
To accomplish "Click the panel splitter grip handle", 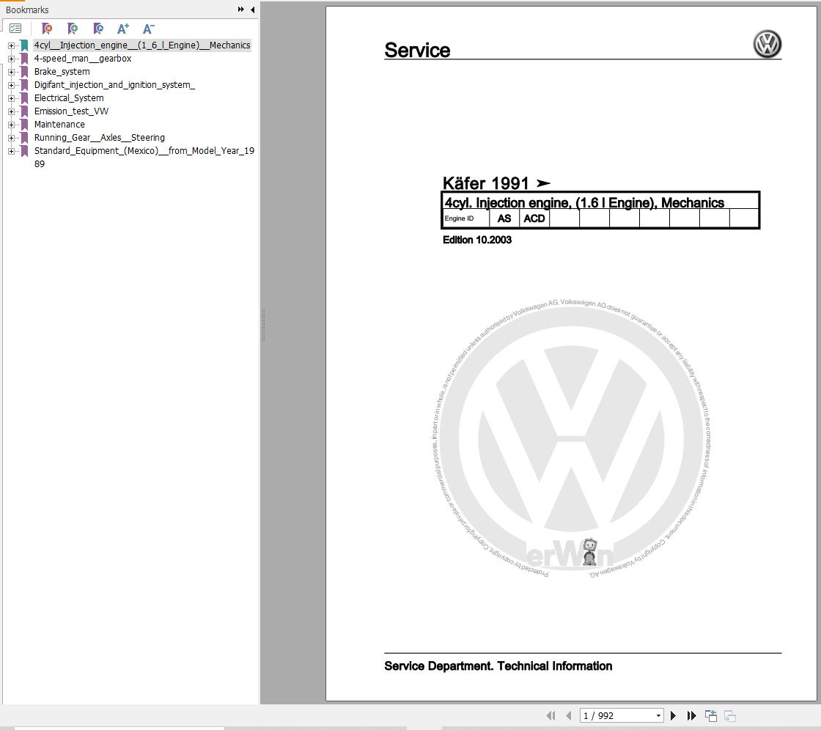I will pyautogui.click(x=263, y=325).
